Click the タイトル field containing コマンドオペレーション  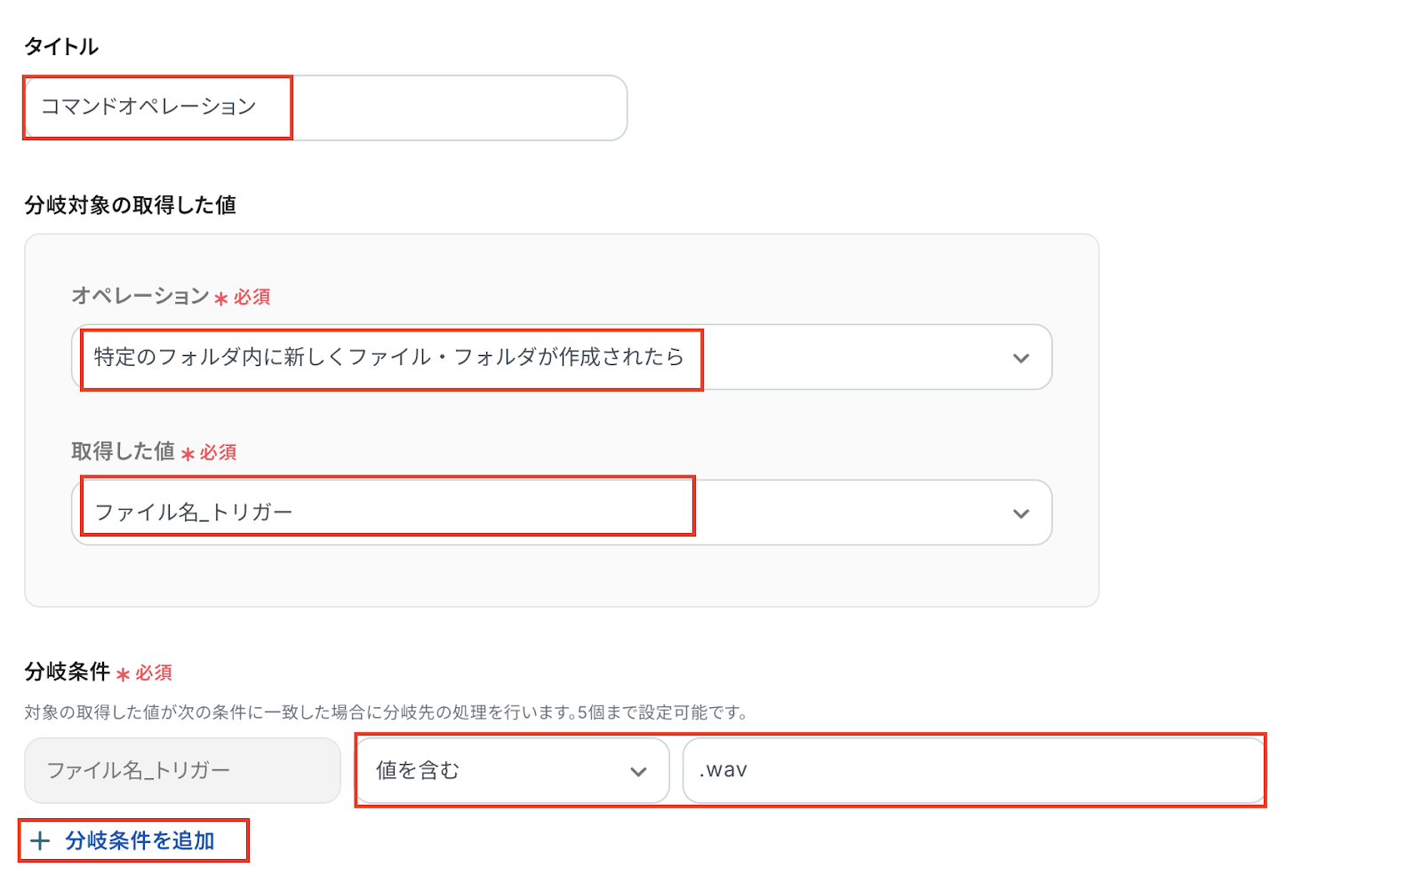[x=325, y=107]
